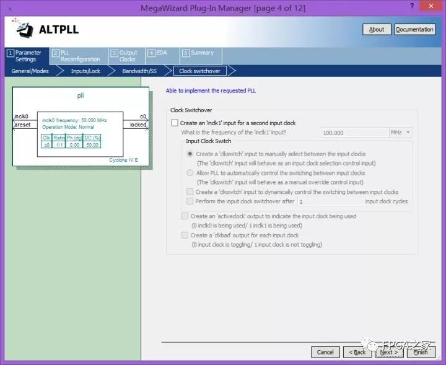Click the step 1 number icon
Screen dimensions: 446x365
point(10,53)
